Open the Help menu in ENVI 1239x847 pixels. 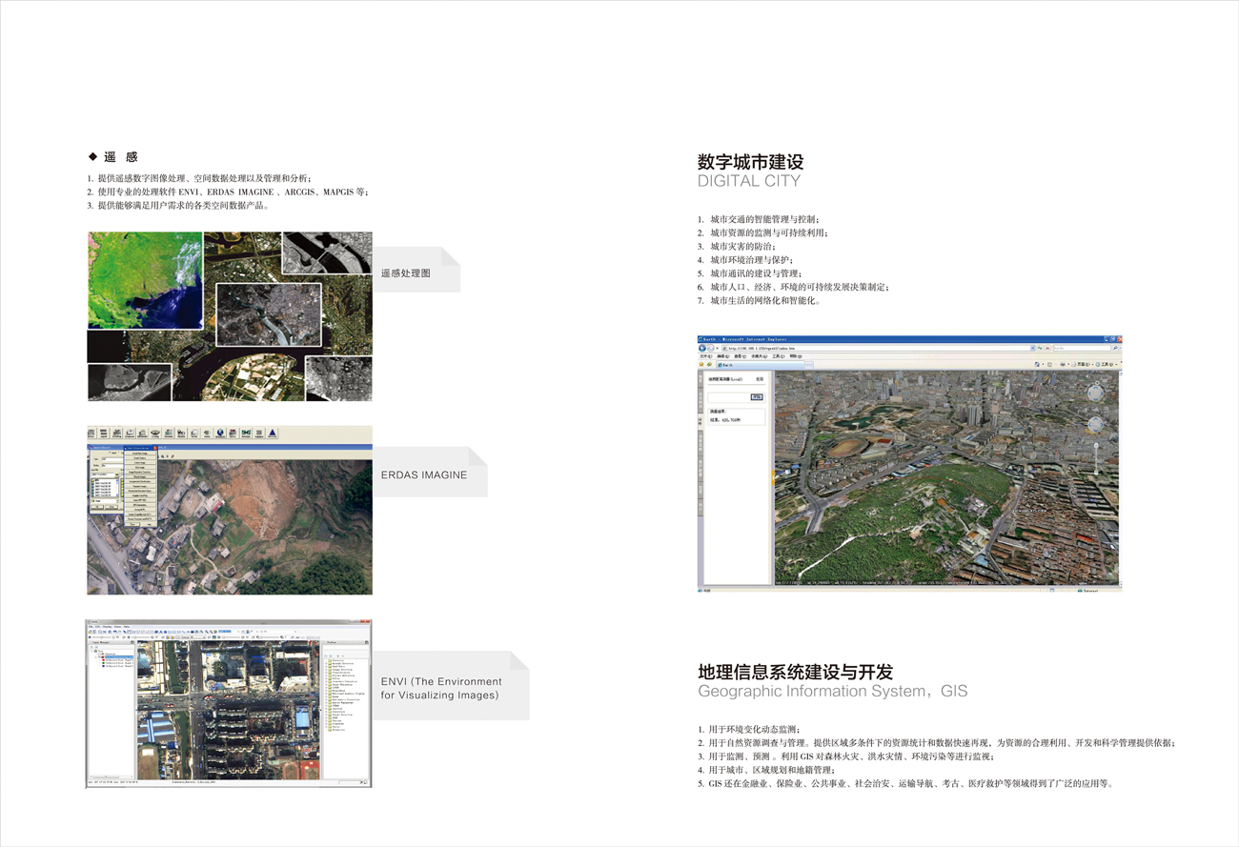(x=127, y=627)
